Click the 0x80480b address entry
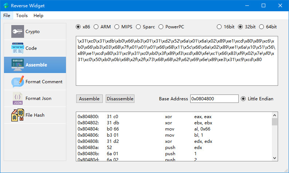 coord(88,154)
